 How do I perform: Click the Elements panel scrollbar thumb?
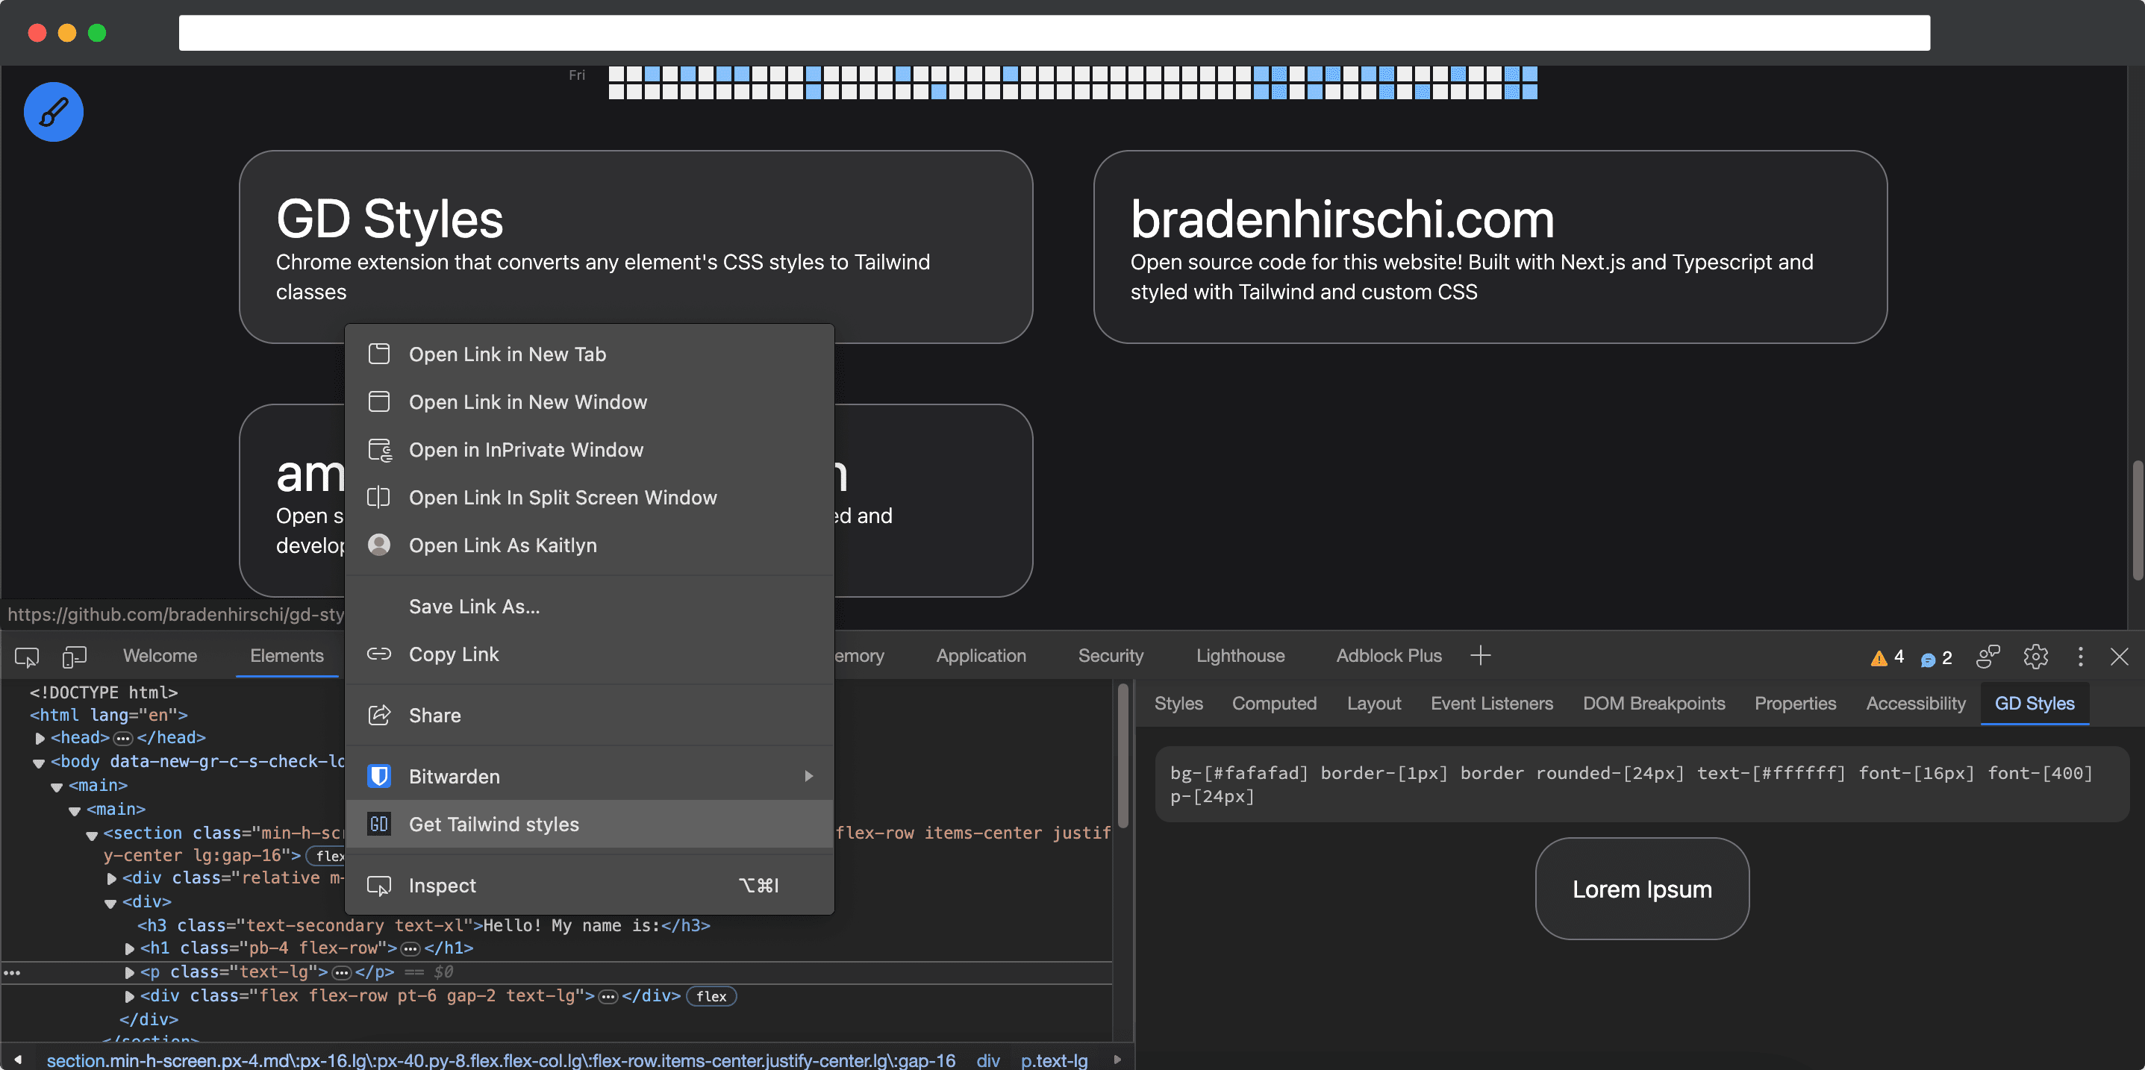1123,755
